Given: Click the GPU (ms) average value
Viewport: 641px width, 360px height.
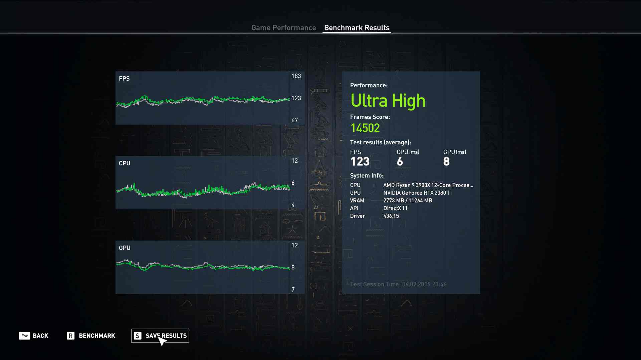Looking at the screenshot, I should point(446,162).
